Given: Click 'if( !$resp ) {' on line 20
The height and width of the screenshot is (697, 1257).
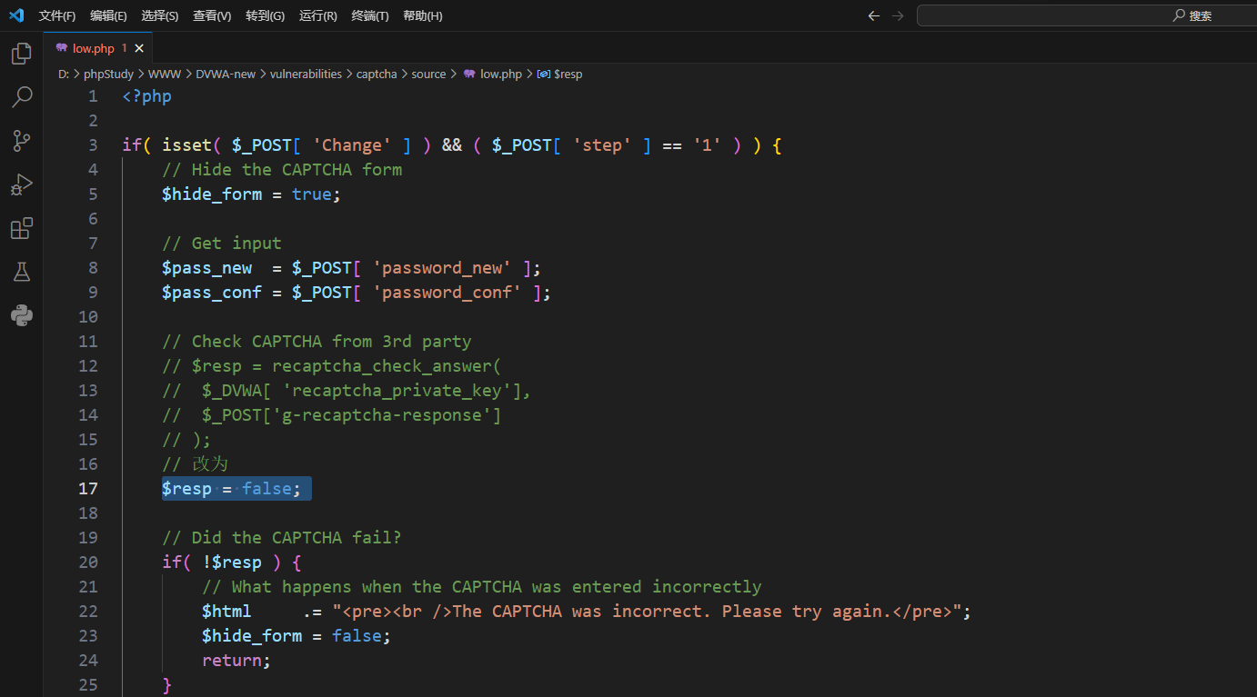Looking at the screenshot, I should [232, 563].
